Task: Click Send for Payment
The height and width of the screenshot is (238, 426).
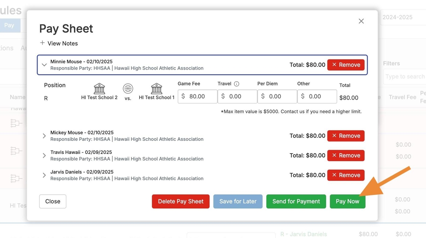Action: 296,202
